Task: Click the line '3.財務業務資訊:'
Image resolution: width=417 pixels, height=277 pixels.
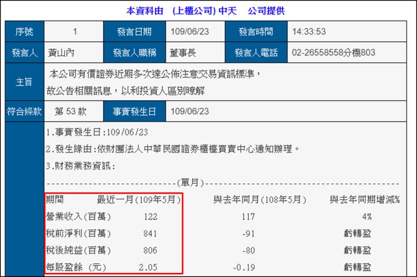Action: point(80,166)
